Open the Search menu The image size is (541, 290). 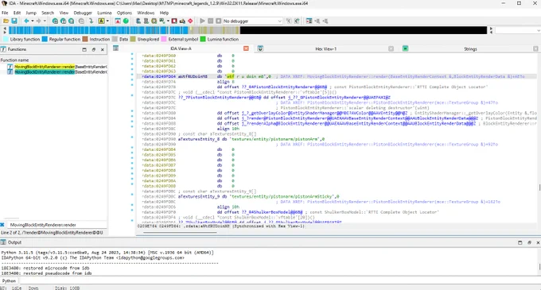pos(48,13)
